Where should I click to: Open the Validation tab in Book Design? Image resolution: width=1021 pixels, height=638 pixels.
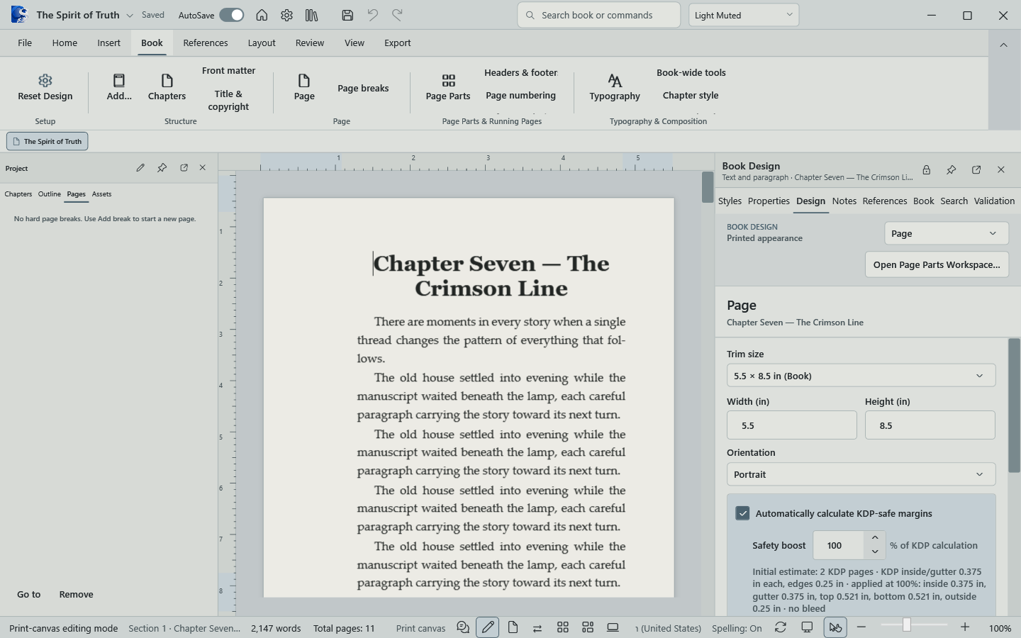pyautogui.click(x=994, y=201)
